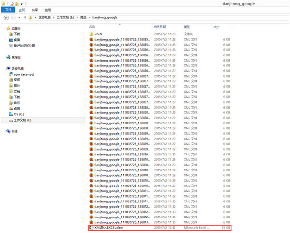Sort files by 名称 column header
Screen dimensions: 290x233
tap(93, 27)
